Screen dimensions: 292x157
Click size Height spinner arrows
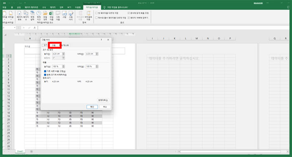coord(63,54)
